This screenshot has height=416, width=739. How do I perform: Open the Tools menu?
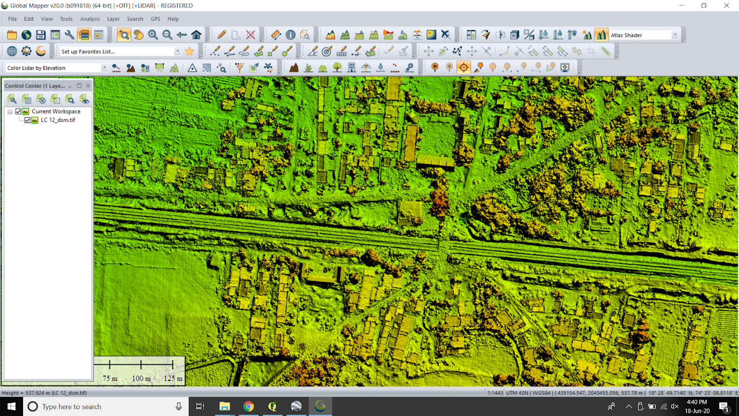click(x=66, y=19)
